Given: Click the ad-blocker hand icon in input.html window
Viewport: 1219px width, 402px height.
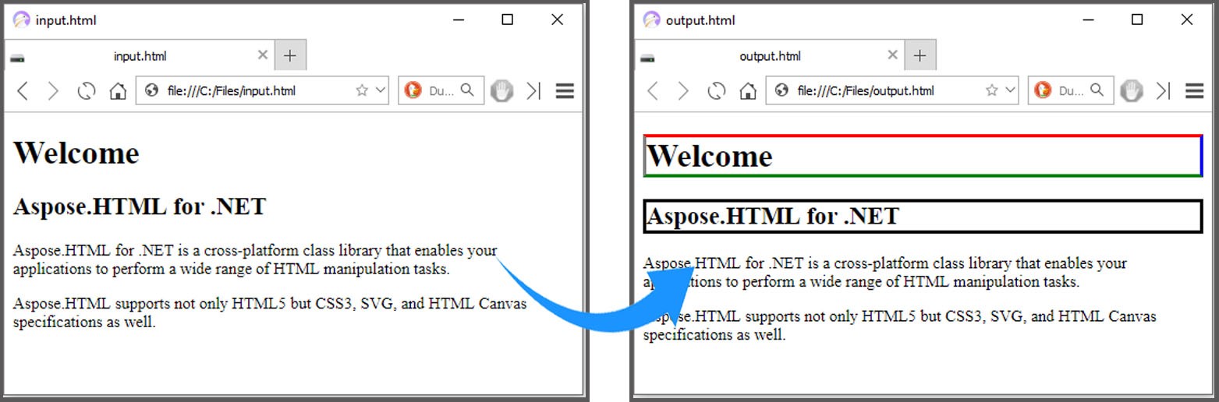Looking at the screenshot, I should click(501, 91).
